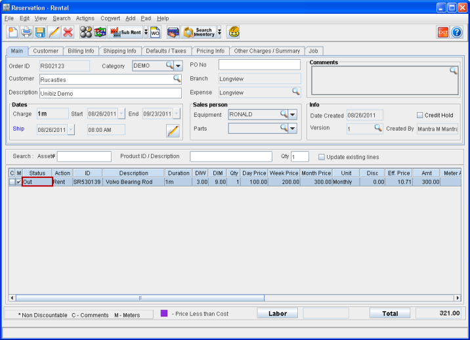Open the Start date dropdown
Screen dimensions: 470x340
[121, 114]
